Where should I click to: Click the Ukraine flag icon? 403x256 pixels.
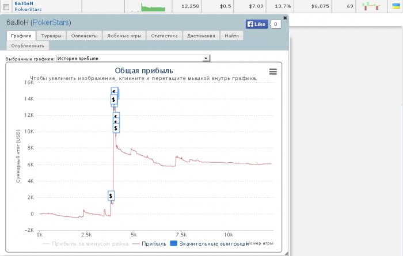click(396, 6)
